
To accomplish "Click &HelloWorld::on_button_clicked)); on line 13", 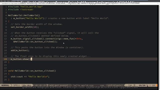I will pos(35,42).
